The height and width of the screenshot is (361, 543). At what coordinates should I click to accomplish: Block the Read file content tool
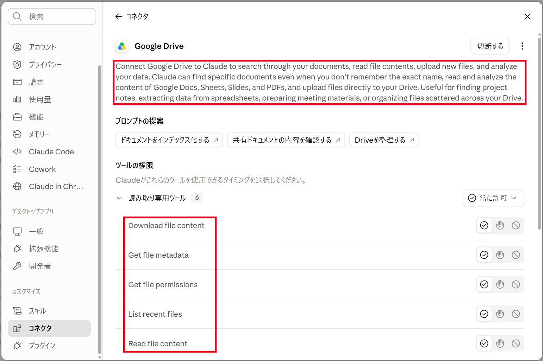coord(516,343)
